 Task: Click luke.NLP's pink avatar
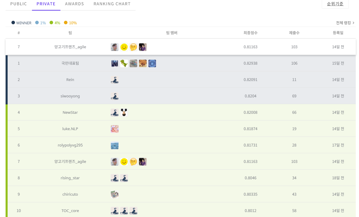pos(115,129)
